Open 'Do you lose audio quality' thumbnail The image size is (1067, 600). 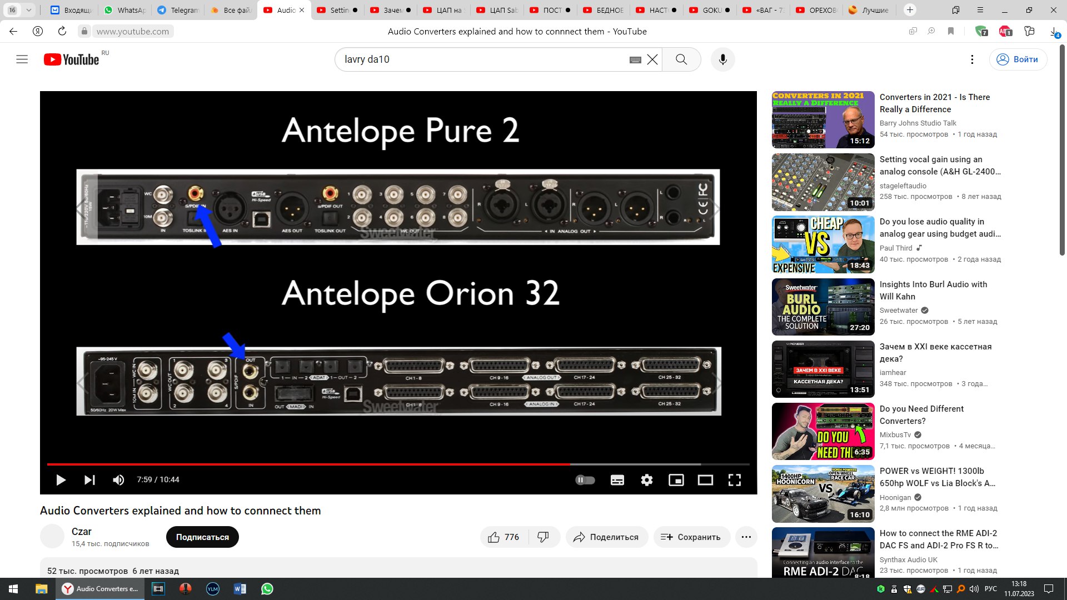pyautogui.click(x=823, y=244)
